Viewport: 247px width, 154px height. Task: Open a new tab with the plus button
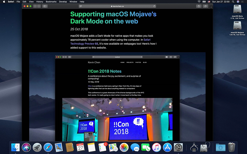pos(211,7)
